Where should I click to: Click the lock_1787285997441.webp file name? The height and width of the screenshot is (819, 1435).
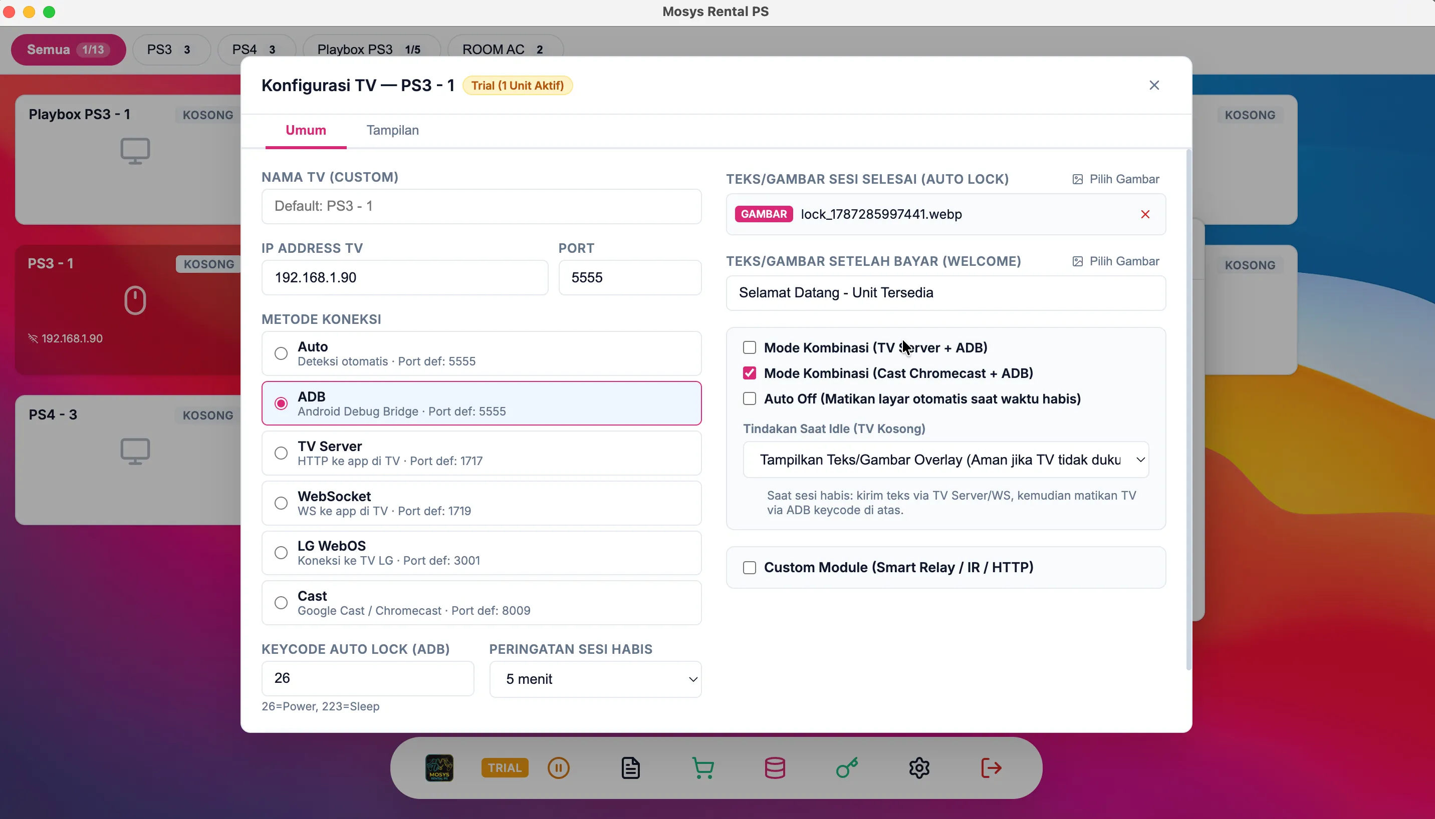pos(881,214)
